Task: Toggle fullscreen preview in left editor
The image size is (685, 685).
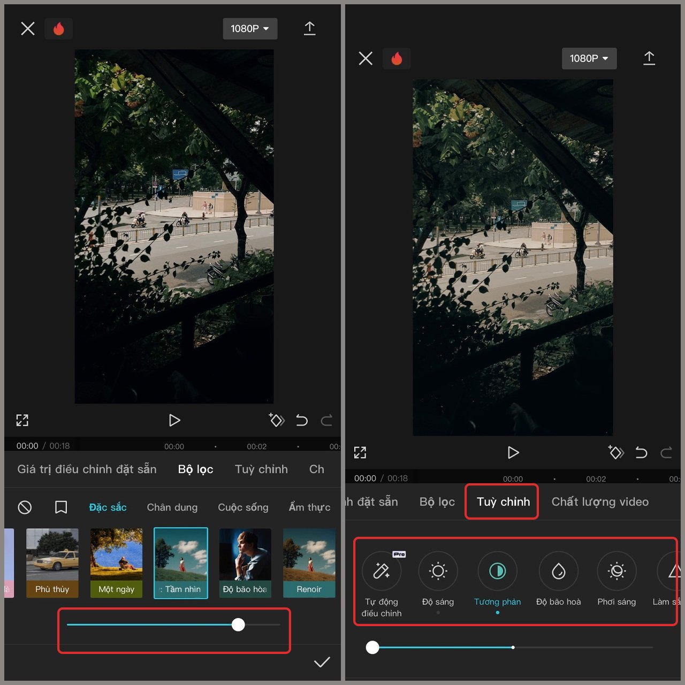Action: 22,420
